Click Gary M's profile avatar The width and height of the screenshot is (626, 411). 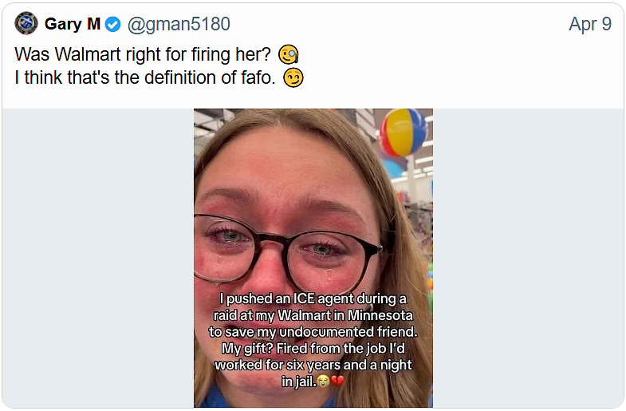coord(26,24)
